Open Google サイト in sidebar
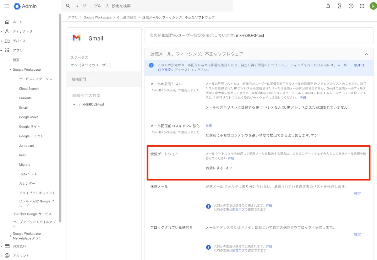The width and height of the screenshot is (377, 260). click(x=30, y=127)
